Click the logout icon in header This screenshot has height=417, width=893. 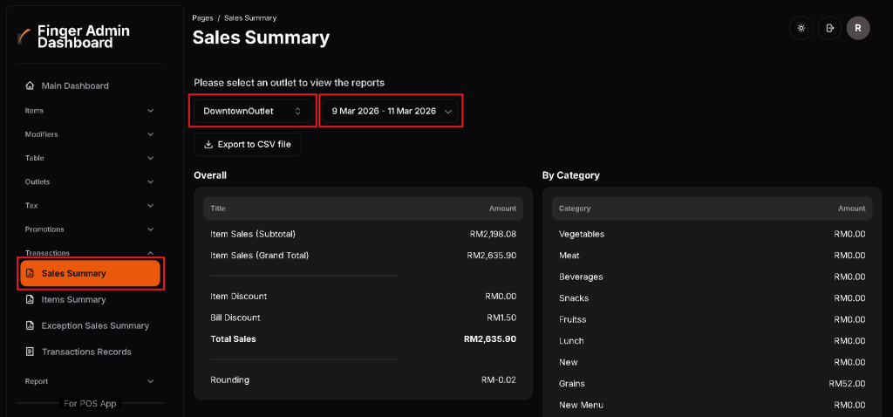point(829,28)
